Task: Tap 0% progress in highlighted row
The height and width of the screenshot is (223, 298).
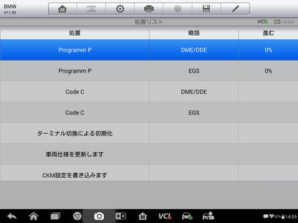Action: [x=268, y=50]
